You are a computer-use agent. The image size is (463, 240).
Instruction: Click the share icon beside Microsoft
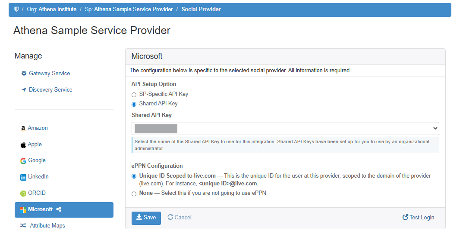59,209
